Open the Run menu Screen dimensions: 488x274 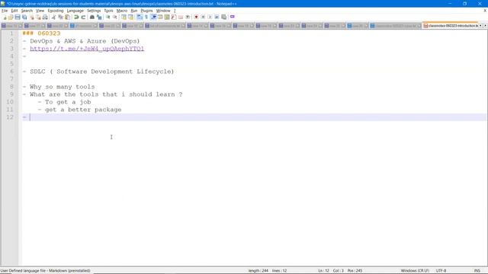coord(134,11)
